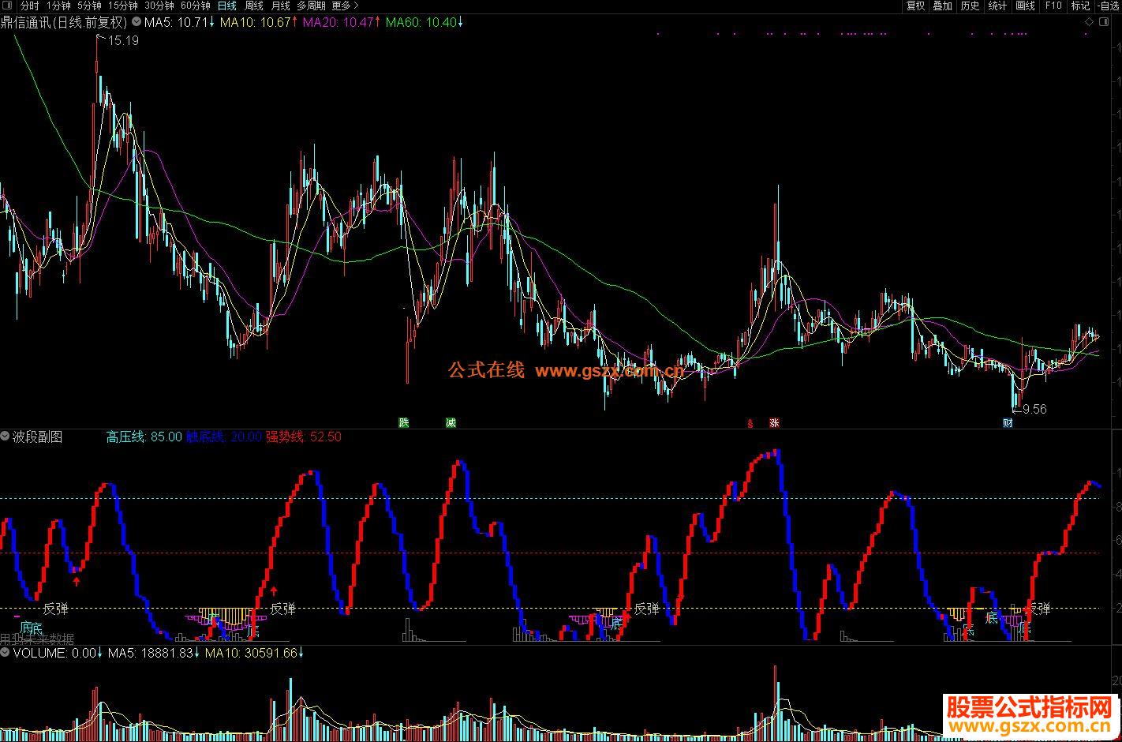Open main chart indicator dropdown beside 鼎信通讯
The height and width of the screenshot is (742, 1122).
[x=137, y=22]
